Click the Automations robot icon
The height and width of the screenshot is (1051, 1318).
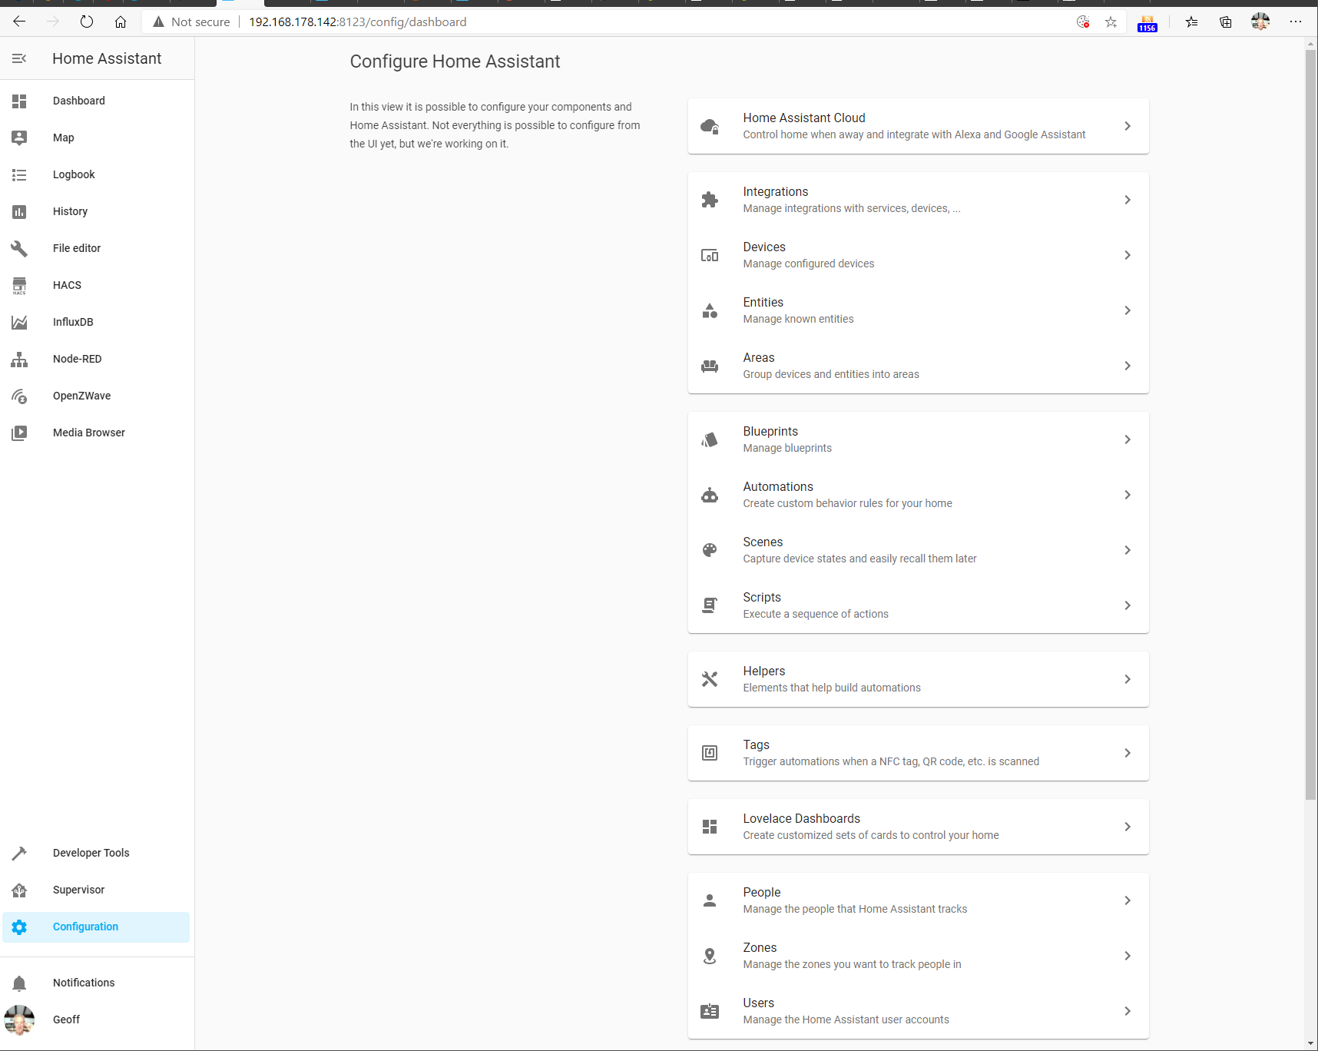(x=710, y=495)
